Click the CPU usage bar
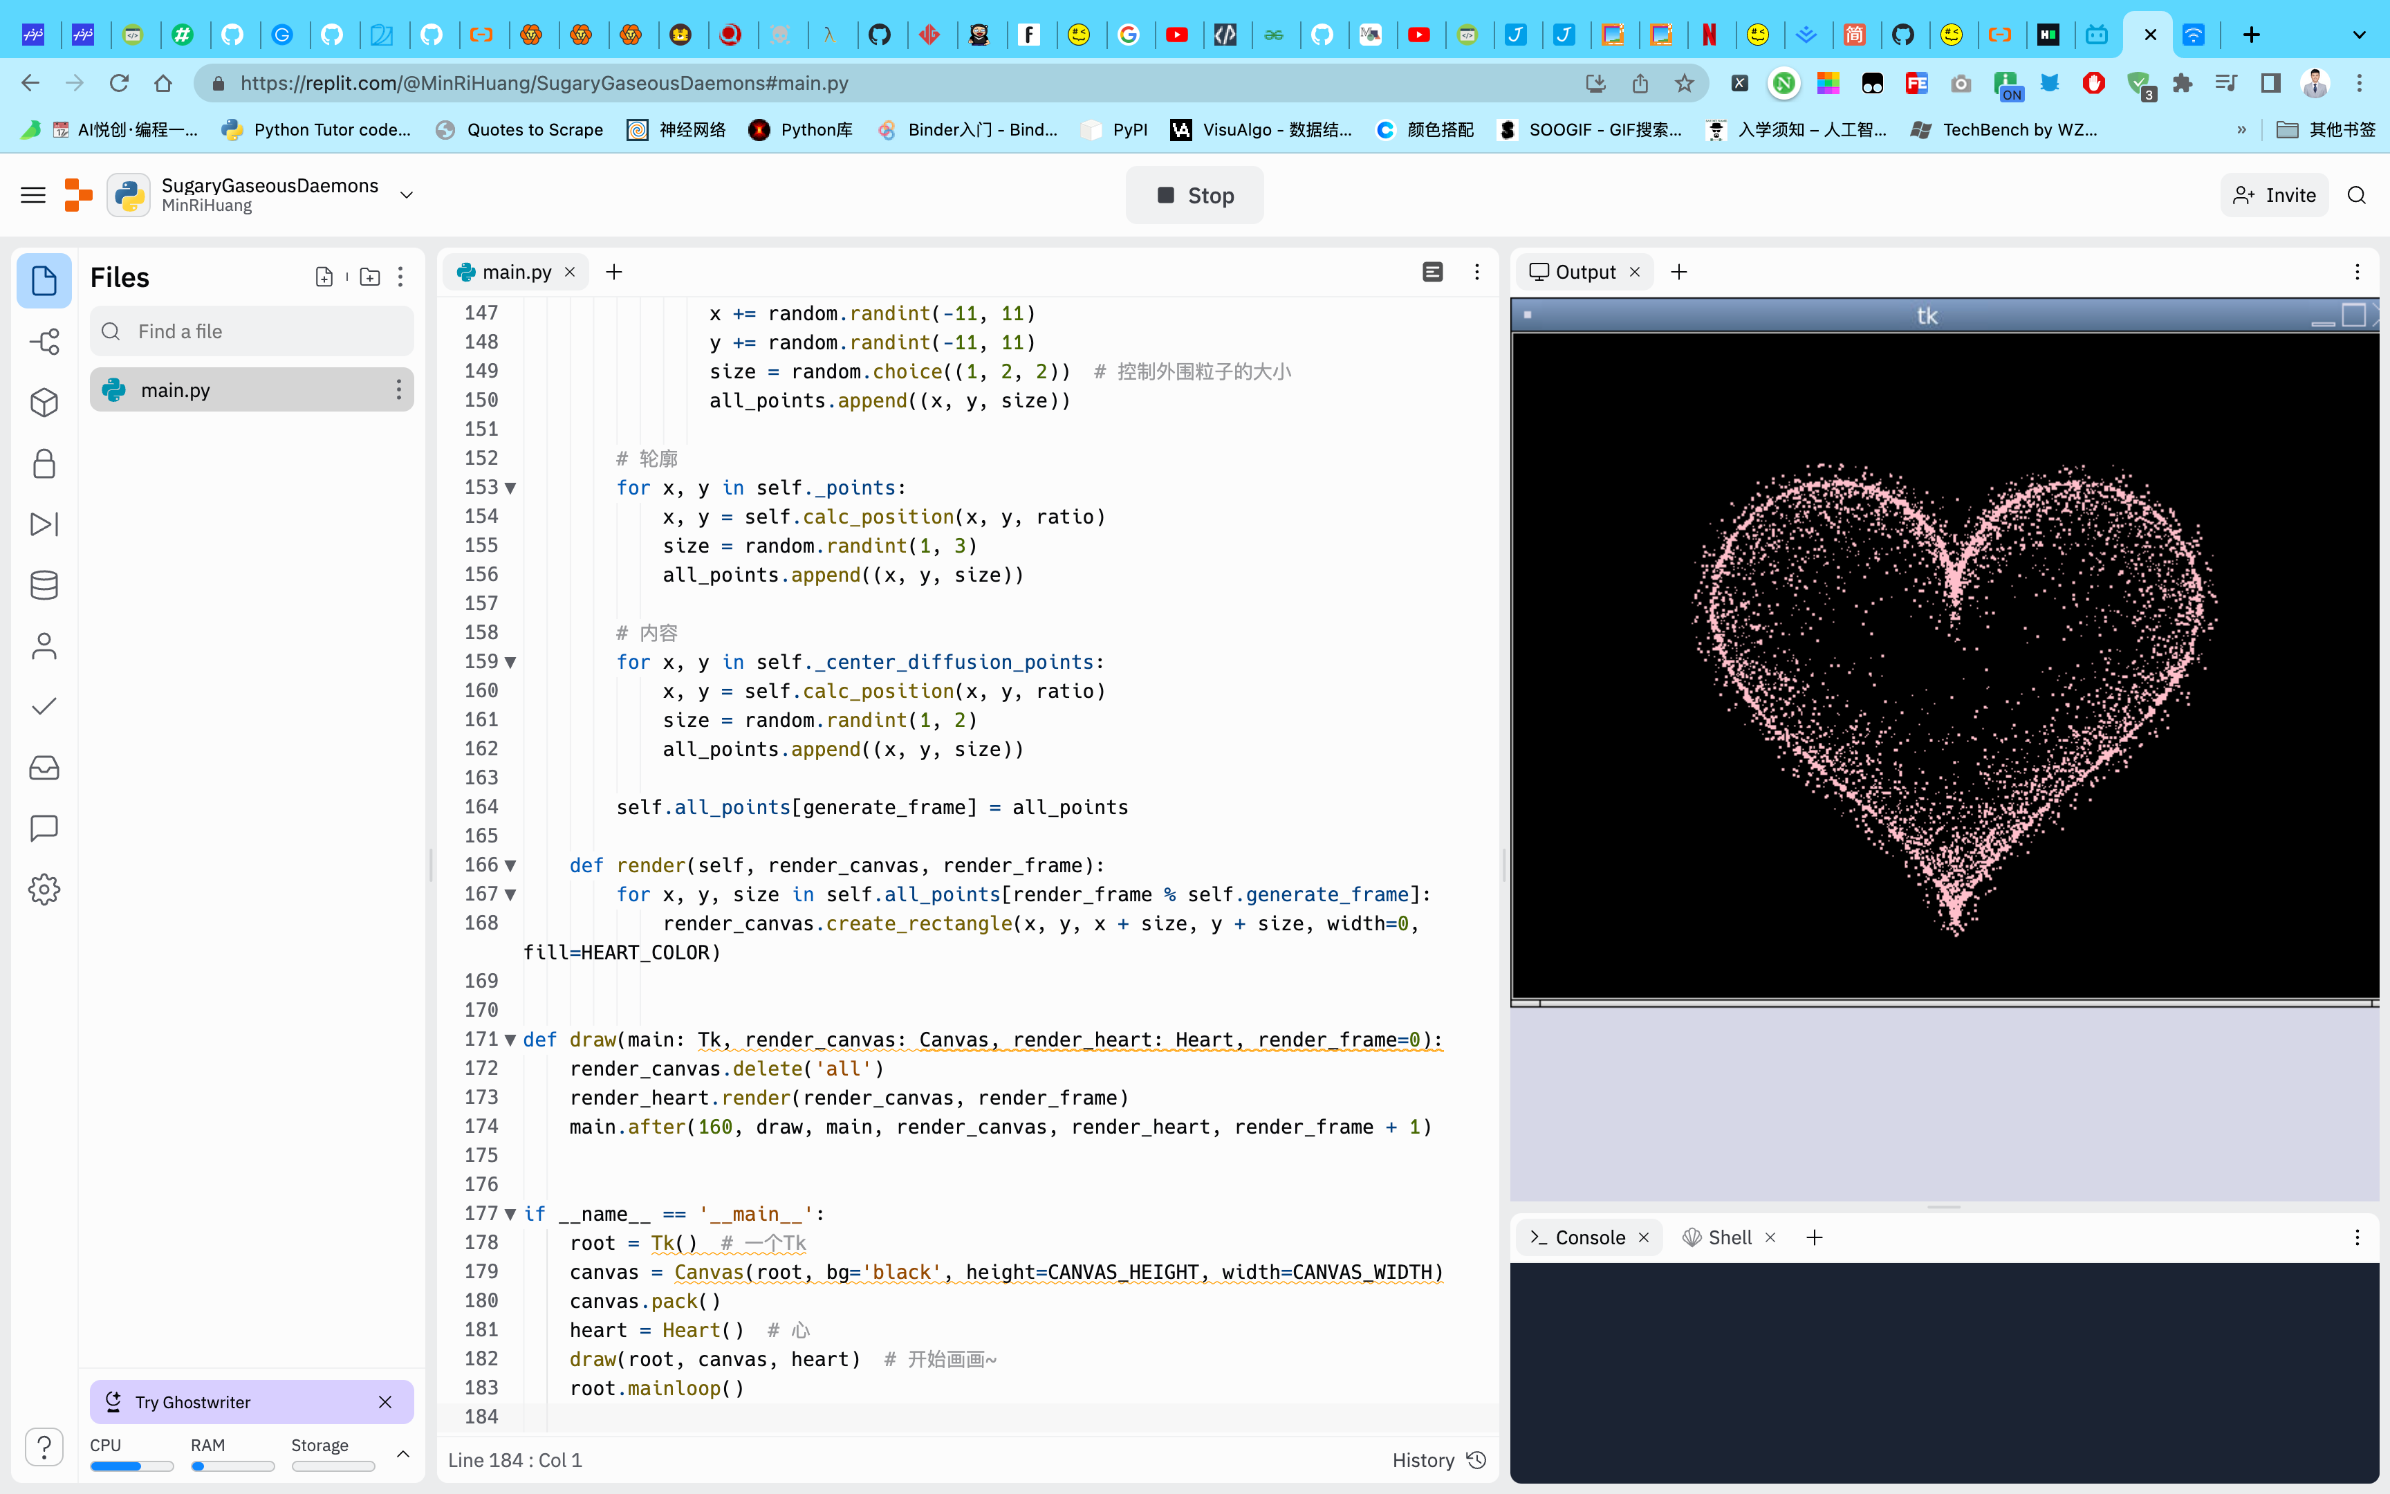Screen dimensions: 2390x1494 131,1466
